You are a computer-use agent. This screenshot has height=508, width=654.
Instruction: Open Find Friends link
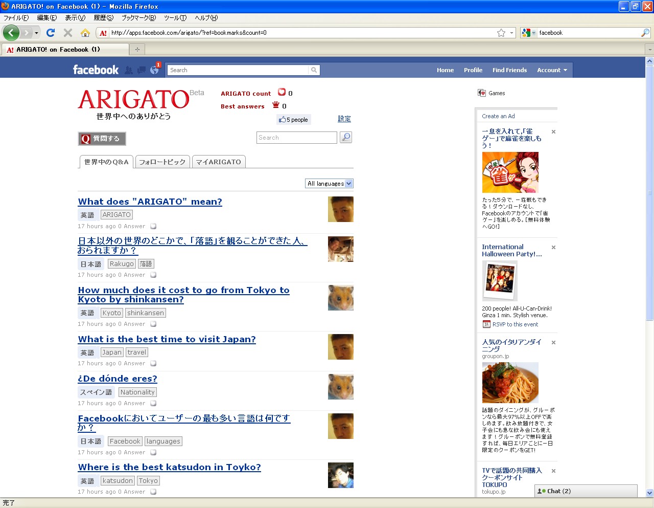coord(509,70)
